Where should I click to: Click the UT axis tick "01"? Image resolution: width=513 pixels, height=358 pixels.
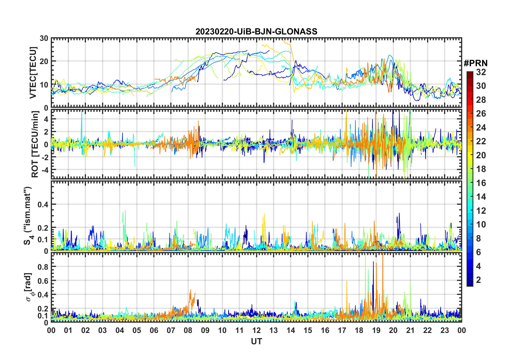68,331
